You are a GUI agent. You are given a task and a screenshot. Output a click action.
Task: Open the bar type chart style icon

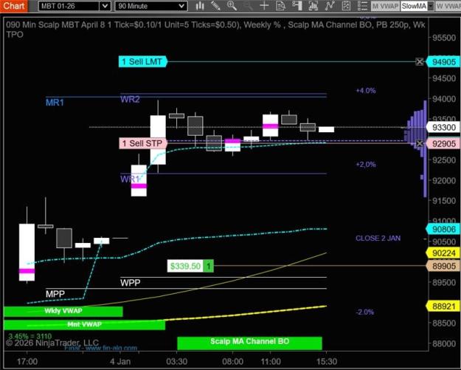pyautogui.click(x=200, y=6)
